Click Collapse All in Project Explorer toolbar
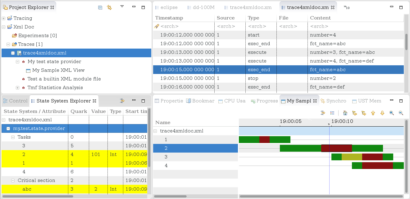The height and width of the screenshot is (199, 410). click(x=100, y=7)
